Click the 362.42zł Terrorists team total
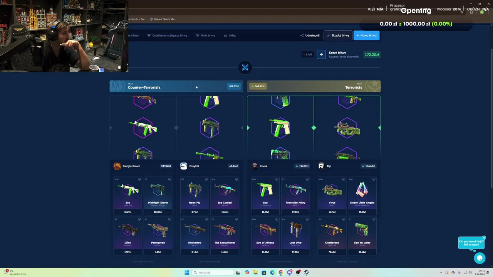 [258, 86]
